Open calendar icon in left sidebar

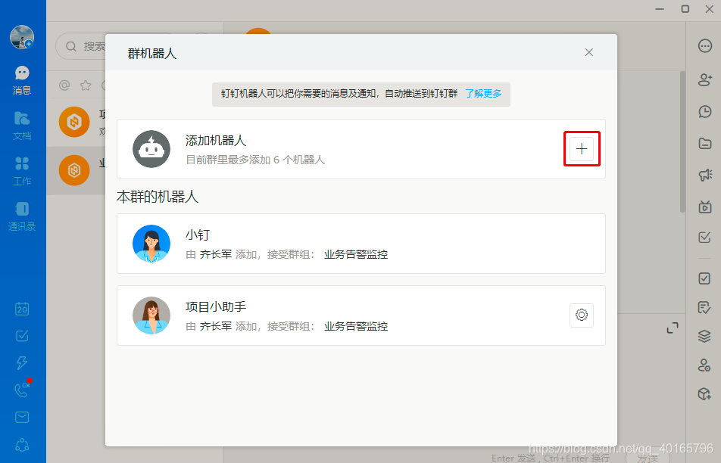tap(22, 308)
